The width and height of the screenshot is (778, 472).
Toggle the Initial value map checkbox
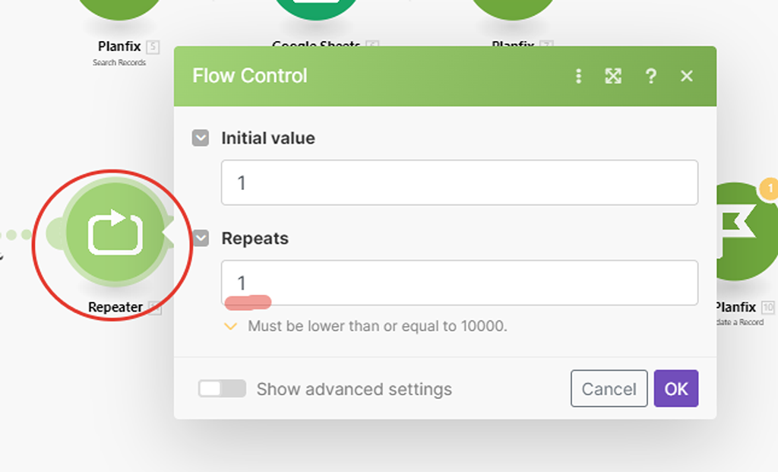click(201, 138)
